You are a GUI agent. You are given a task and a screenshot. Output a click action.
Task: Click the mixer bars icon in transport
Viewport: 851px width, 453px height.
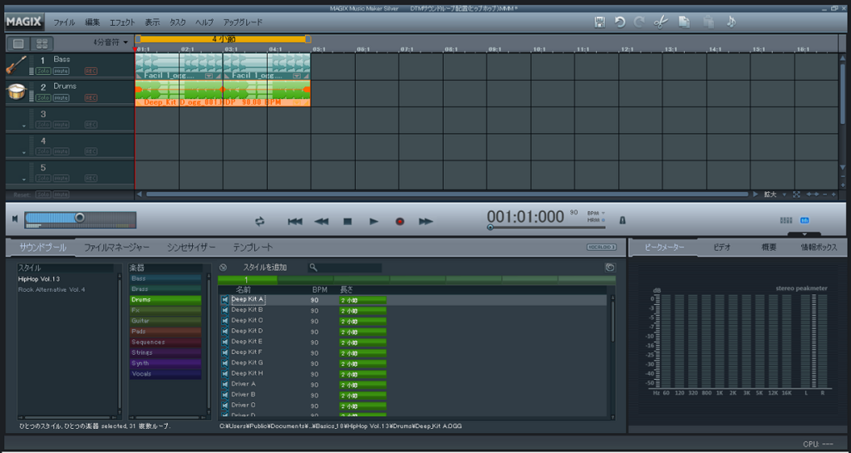pyautogui.click(x=786, y=220)
